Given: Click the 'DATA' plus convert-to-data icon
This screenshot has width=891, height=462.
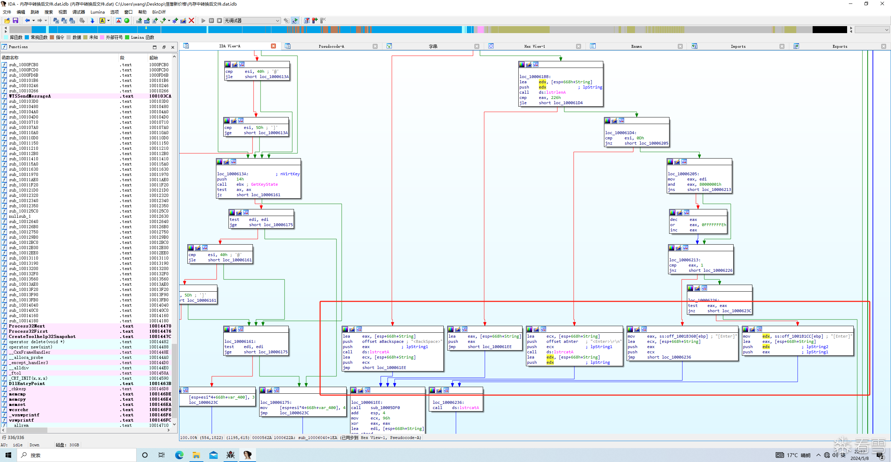Looking at the screenshot, I should pyautogui.click(x=147, y=21).
